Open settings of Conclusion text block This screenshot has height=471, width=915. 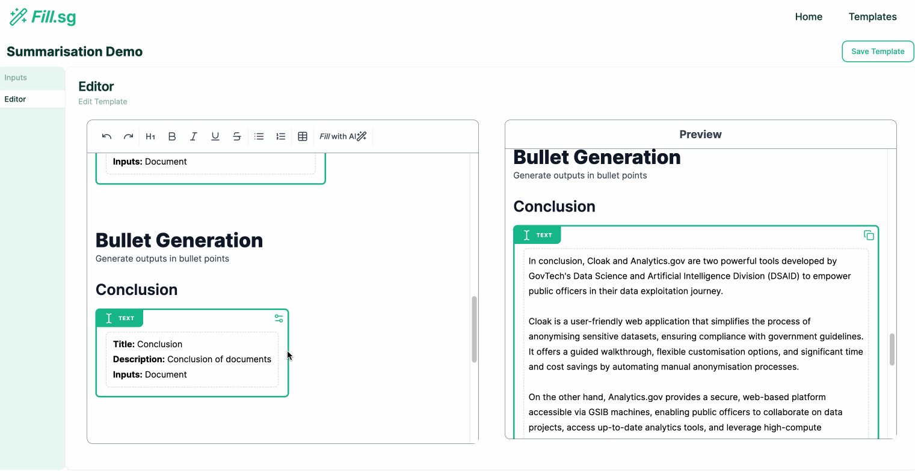coord(279,318)
